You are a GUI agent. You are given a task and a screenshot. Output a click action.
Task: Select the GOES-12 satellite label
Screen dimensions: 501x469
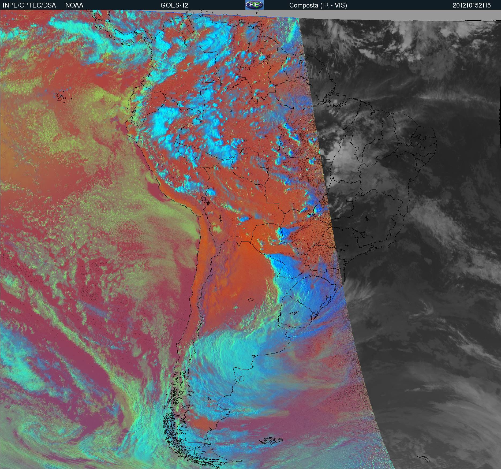pos(174,5)
